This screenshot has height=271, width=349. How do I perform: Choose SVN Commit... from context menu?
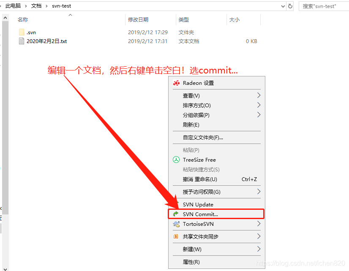217,214
